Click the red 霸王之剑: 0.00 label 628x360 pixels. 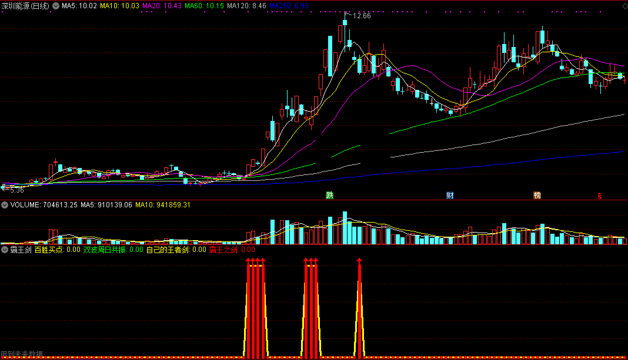click(x=232, y=250)
